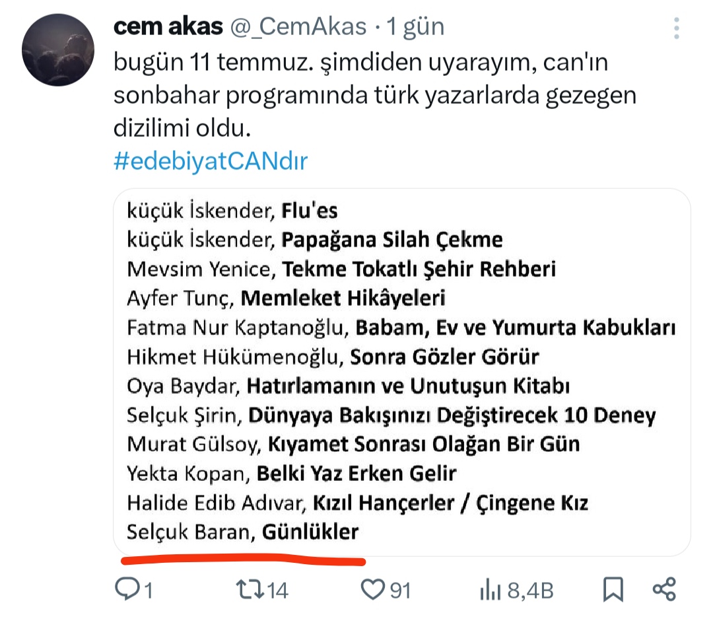Retweet the post with 14 reposts
This screenshot has width=713, height=617.
click(x=250, y=589)
